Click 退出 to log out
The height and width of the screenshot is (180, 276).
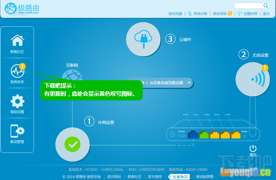point(266,14)
